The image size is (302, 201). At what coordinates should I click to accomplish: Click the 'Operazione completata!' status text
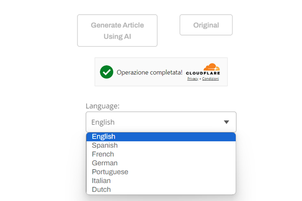point(149,72)
